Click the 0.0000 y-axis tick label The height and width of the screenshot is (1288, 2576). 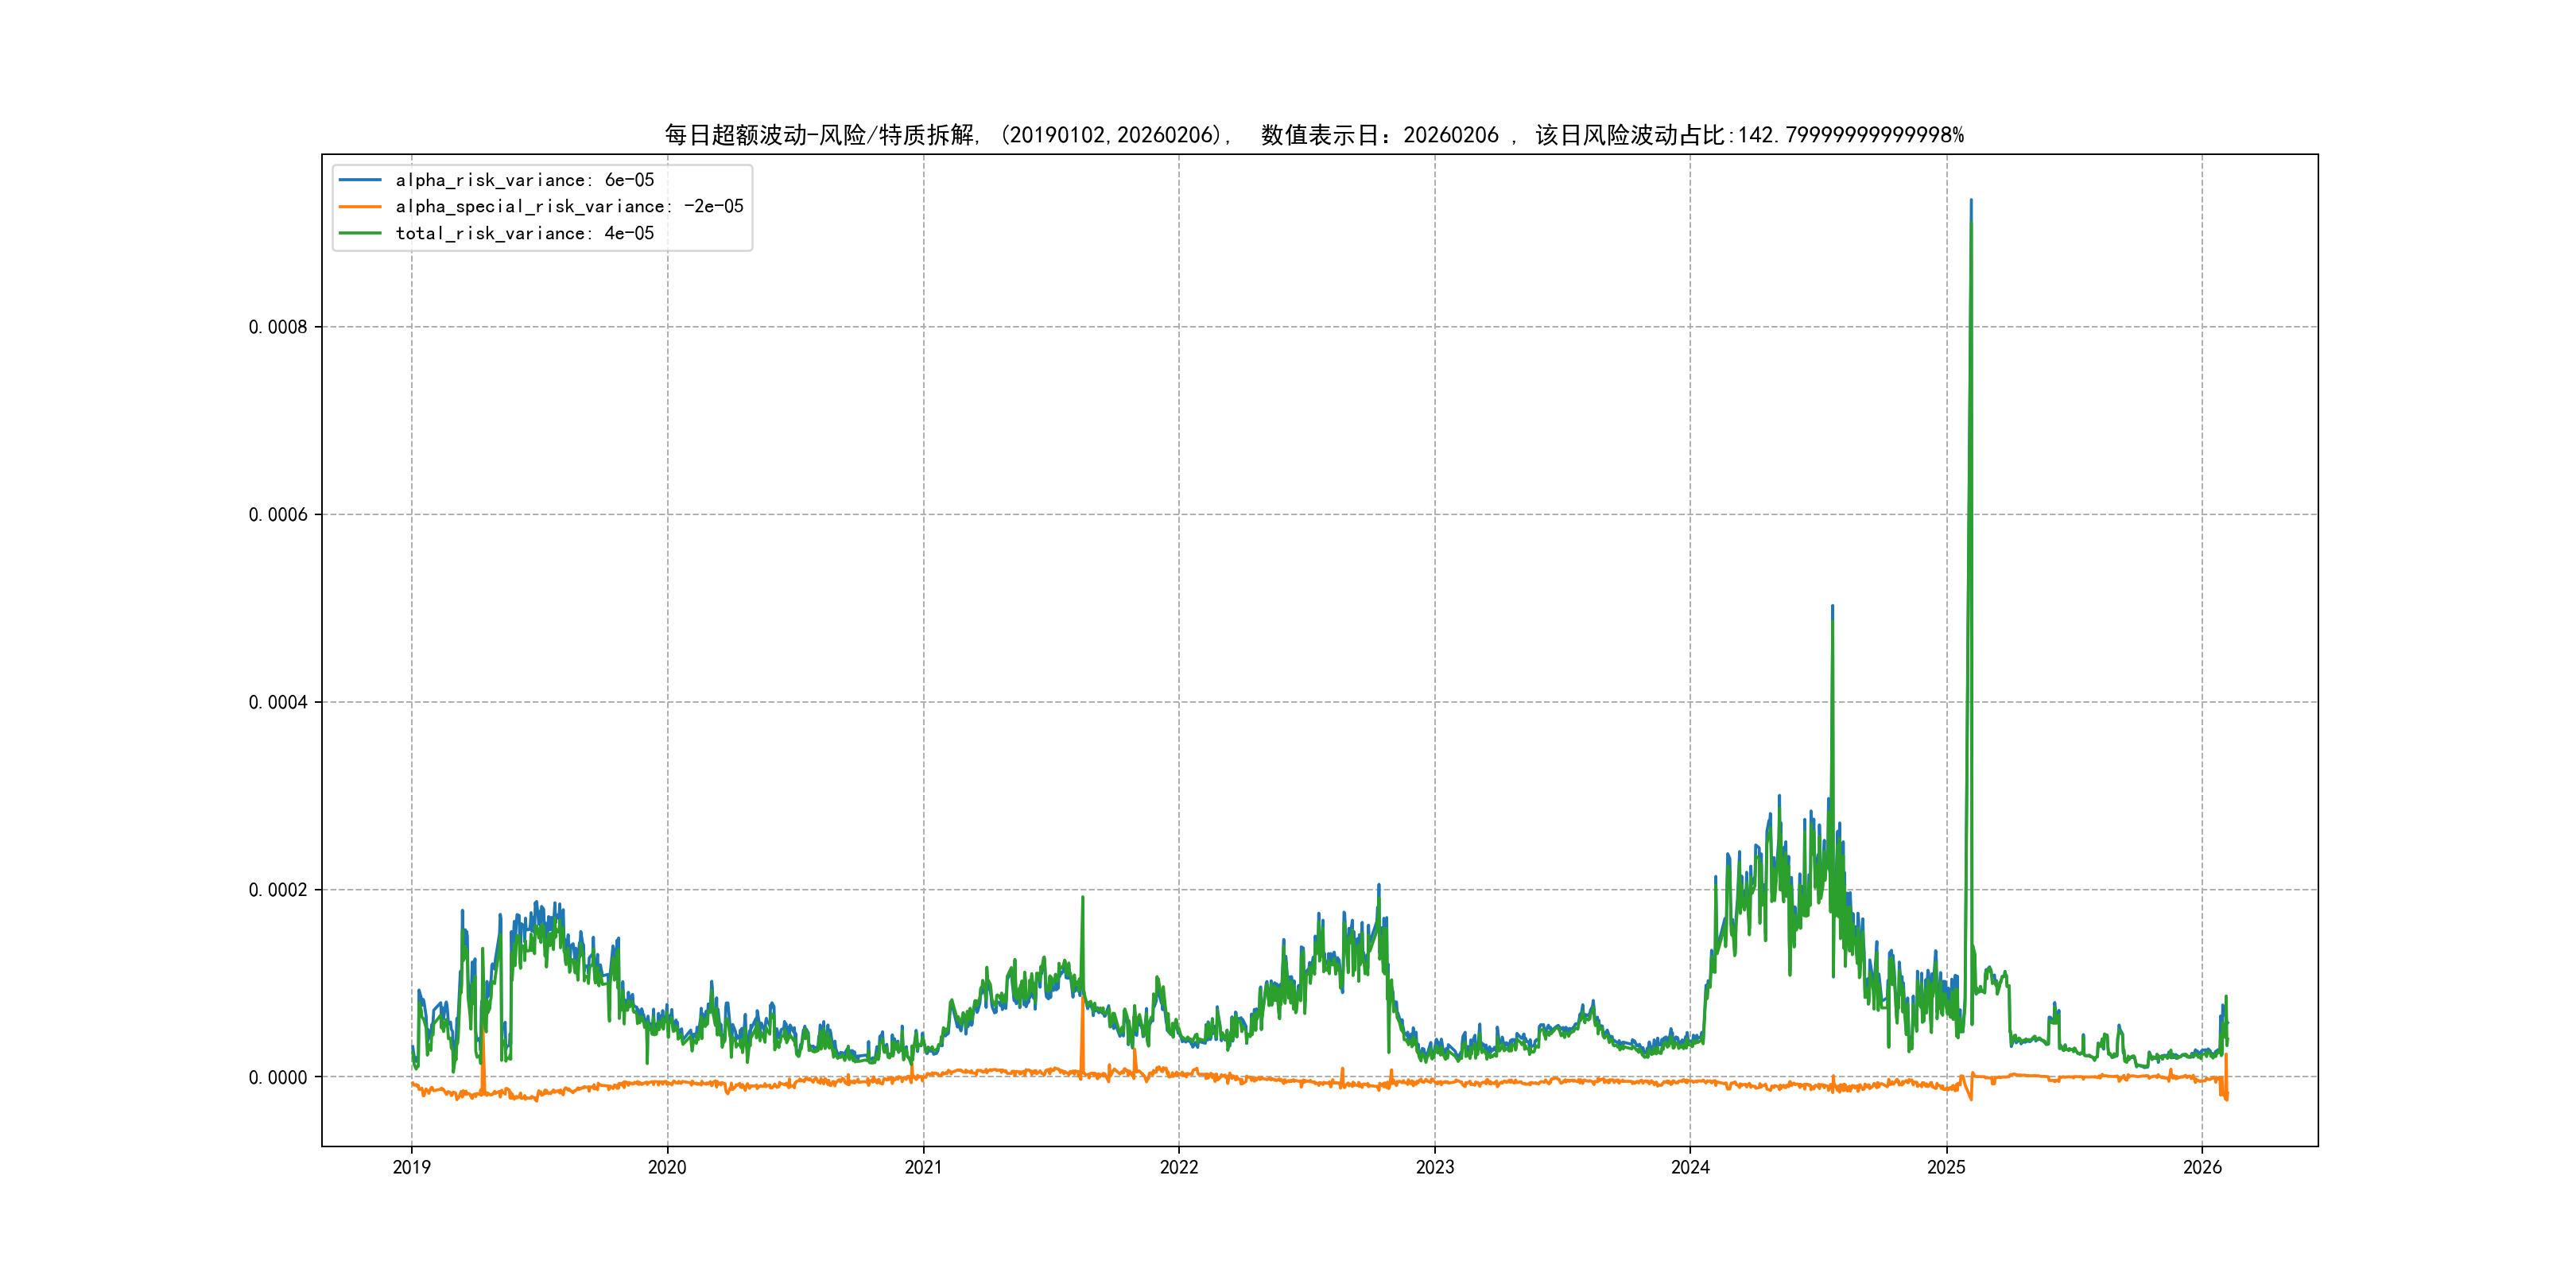pyautogui.click(x=278, y=1077)
